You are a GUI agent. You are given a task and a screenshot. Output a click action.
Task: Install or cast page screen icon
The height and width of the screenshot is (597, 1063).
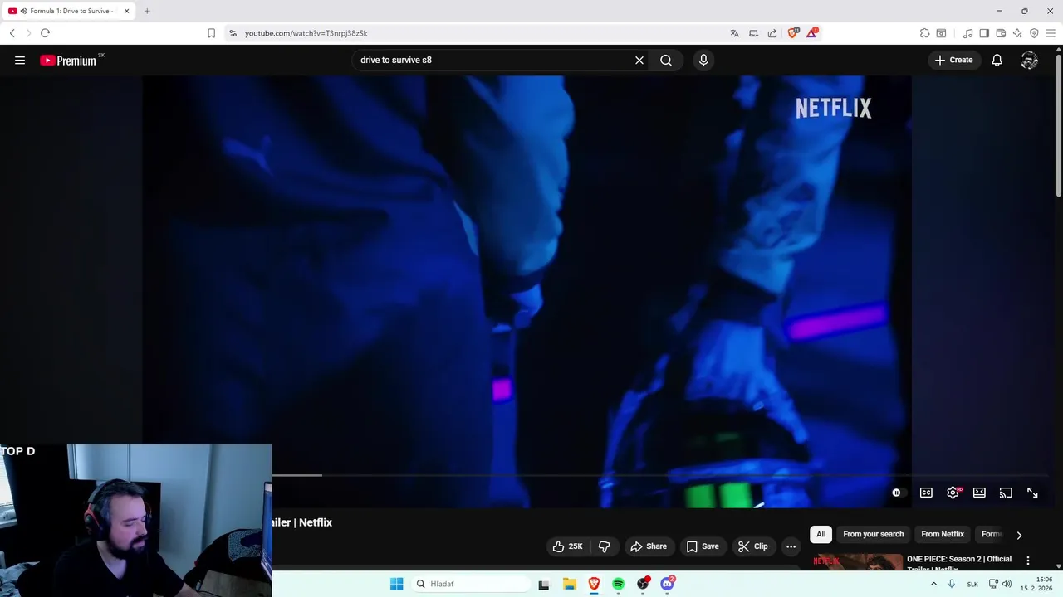753,33
